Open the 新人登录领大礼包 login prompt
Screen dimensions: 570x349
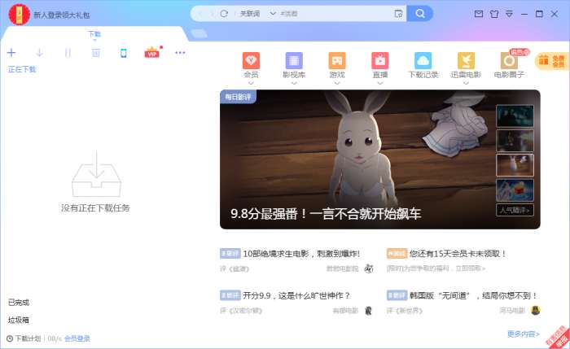point(62,15)
